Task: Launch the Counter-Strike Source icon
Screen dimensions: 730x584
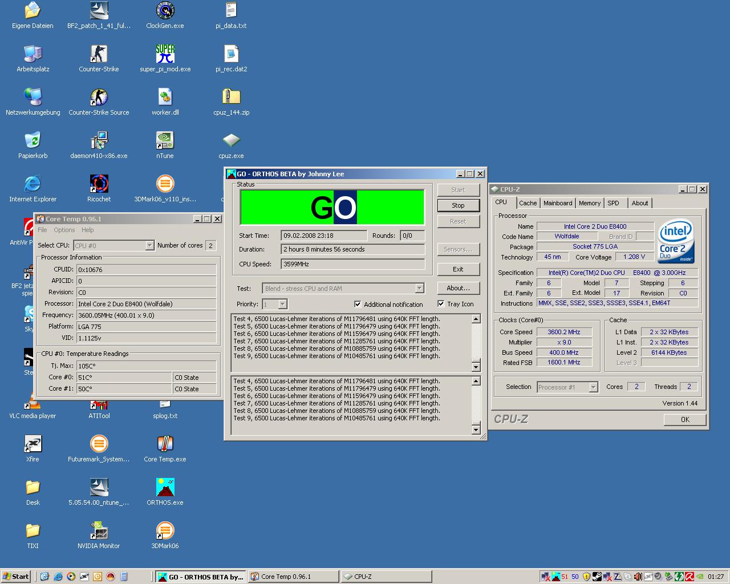Action: [99, 98]
